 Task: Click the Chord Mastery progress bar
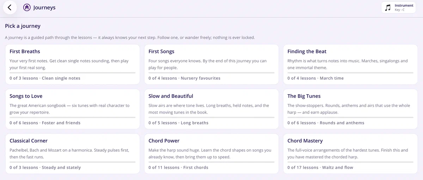(x=350, y=162)
